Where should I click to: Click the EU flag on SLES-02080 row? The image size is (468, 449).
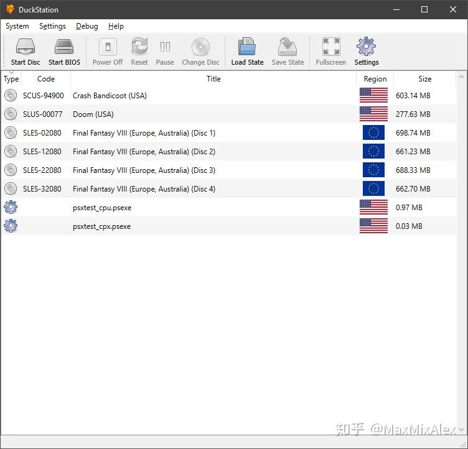click(373, 132)
